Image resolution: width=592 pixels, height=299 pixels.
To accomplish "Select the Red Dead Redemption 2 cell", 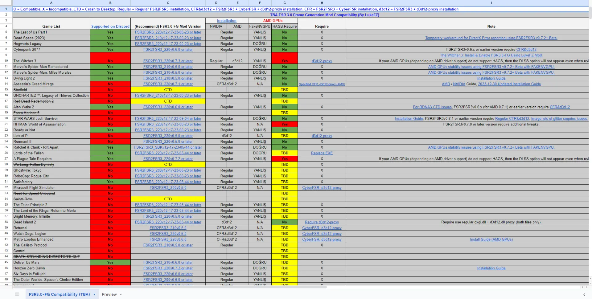I will pyautogui.click(x=51, y=101).
